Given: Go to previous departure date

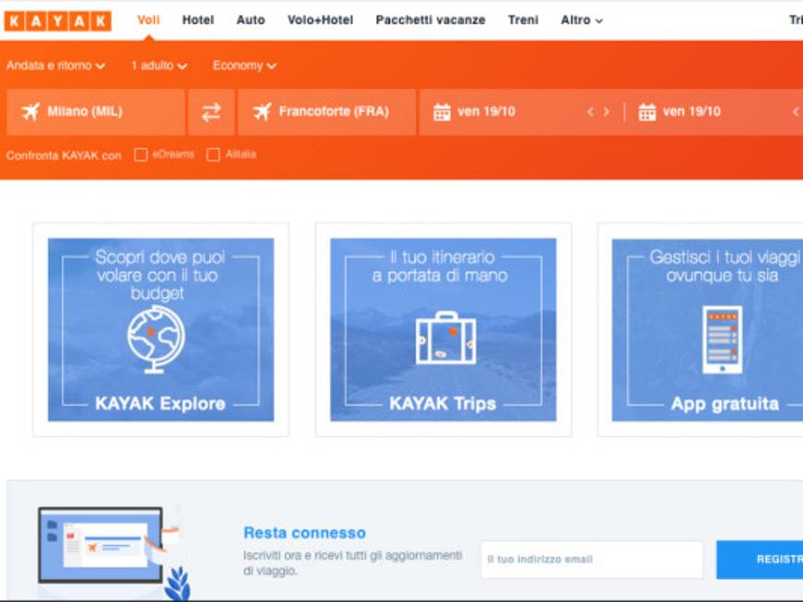Looking at the screenshot, I should click(590, 112).
